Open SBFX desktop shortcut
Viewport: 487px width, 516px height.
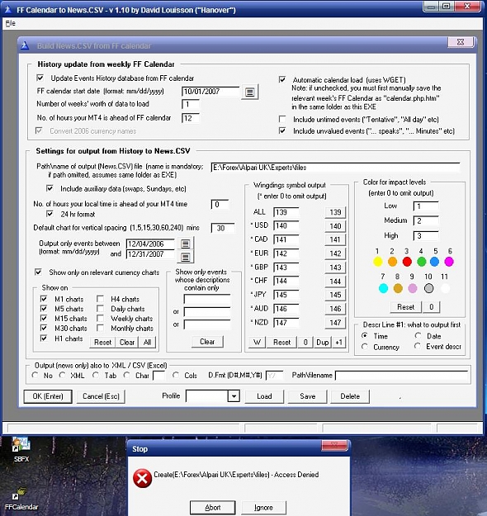21,449
